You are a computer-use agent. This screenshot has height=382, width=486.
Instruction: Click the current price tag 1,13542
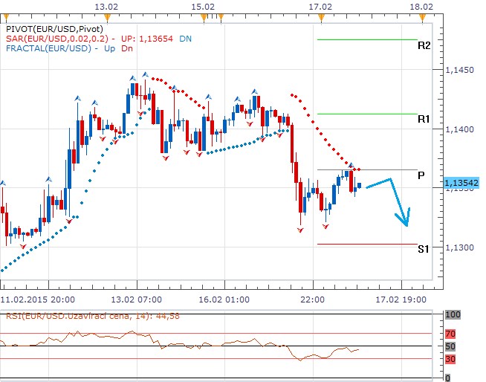(x=461, y=182)
